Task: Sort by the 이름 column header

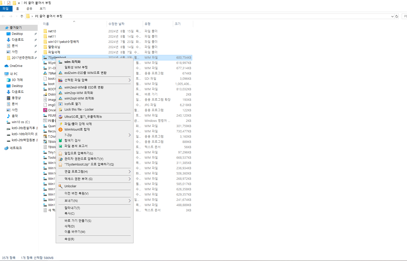Action: click(74, 24)
